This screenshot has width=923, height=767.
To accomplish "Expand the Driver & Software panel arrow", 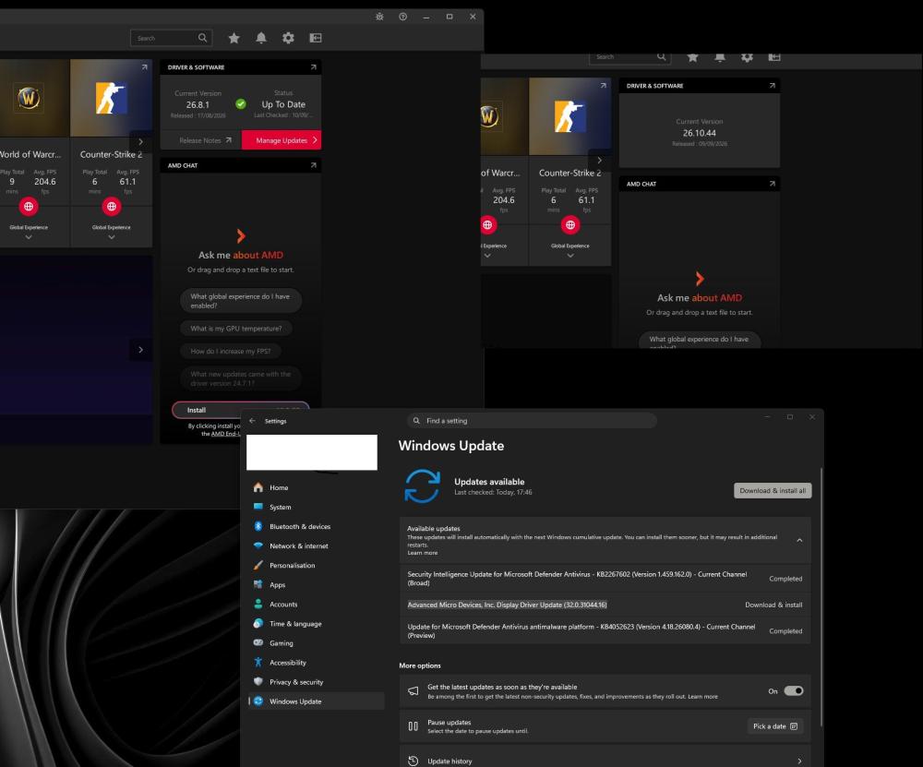I will pyautogui.click(x=313, y=67).
